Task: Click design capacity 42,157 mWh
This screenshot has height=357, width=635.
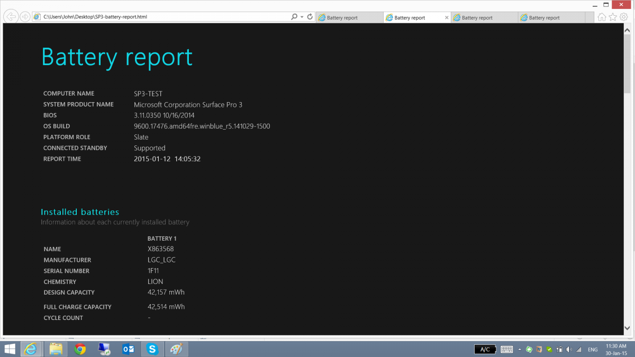Action: tap(166, 292)
